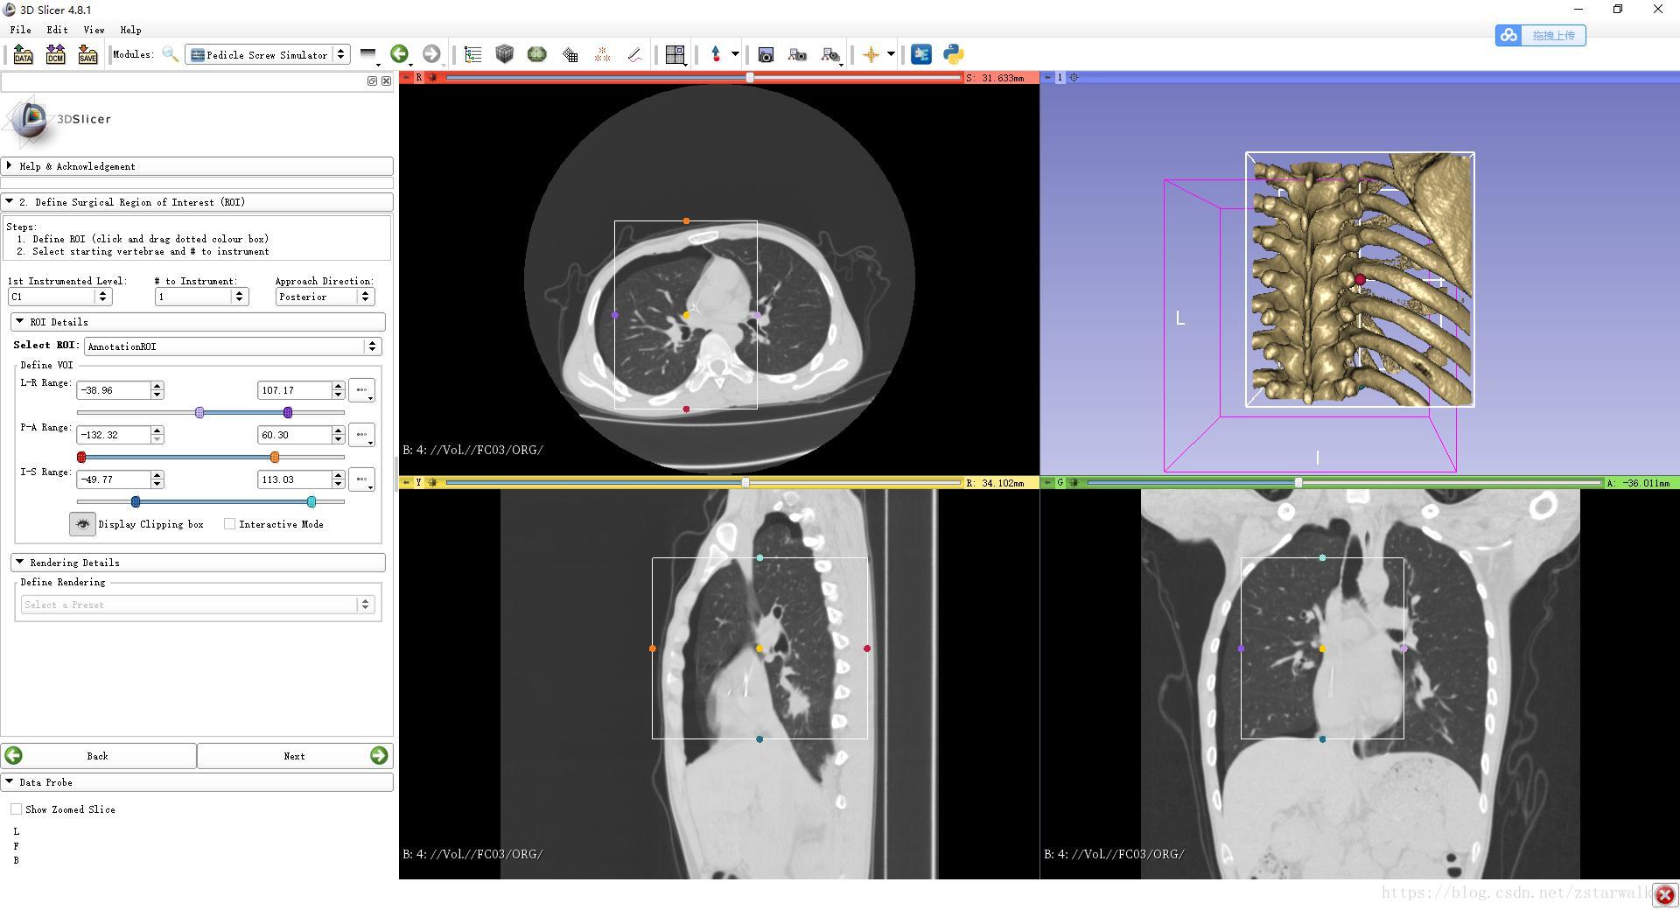The image size is (1680, 910).
Task: Click the Back button
Action: 99,756
